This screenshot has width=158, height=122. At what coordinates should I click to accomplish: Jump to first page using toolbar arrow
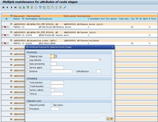(x=3, y=7)
